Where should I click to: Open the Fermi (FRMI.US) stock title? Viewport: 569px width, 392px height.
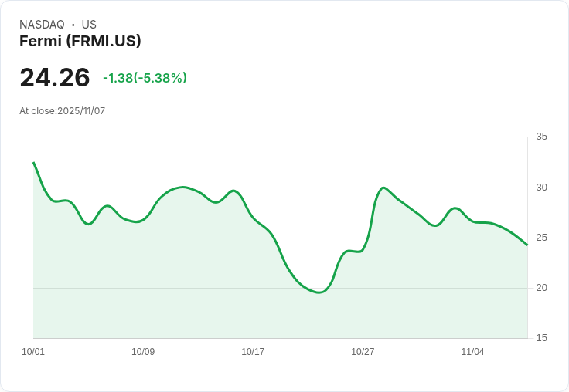(80, 41)
